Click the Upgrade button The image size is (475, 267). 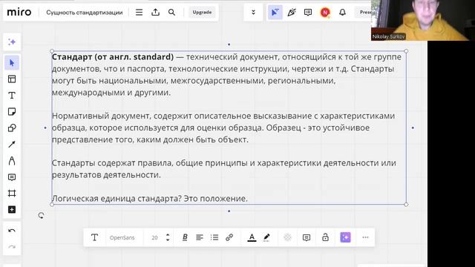click(202, 13)
